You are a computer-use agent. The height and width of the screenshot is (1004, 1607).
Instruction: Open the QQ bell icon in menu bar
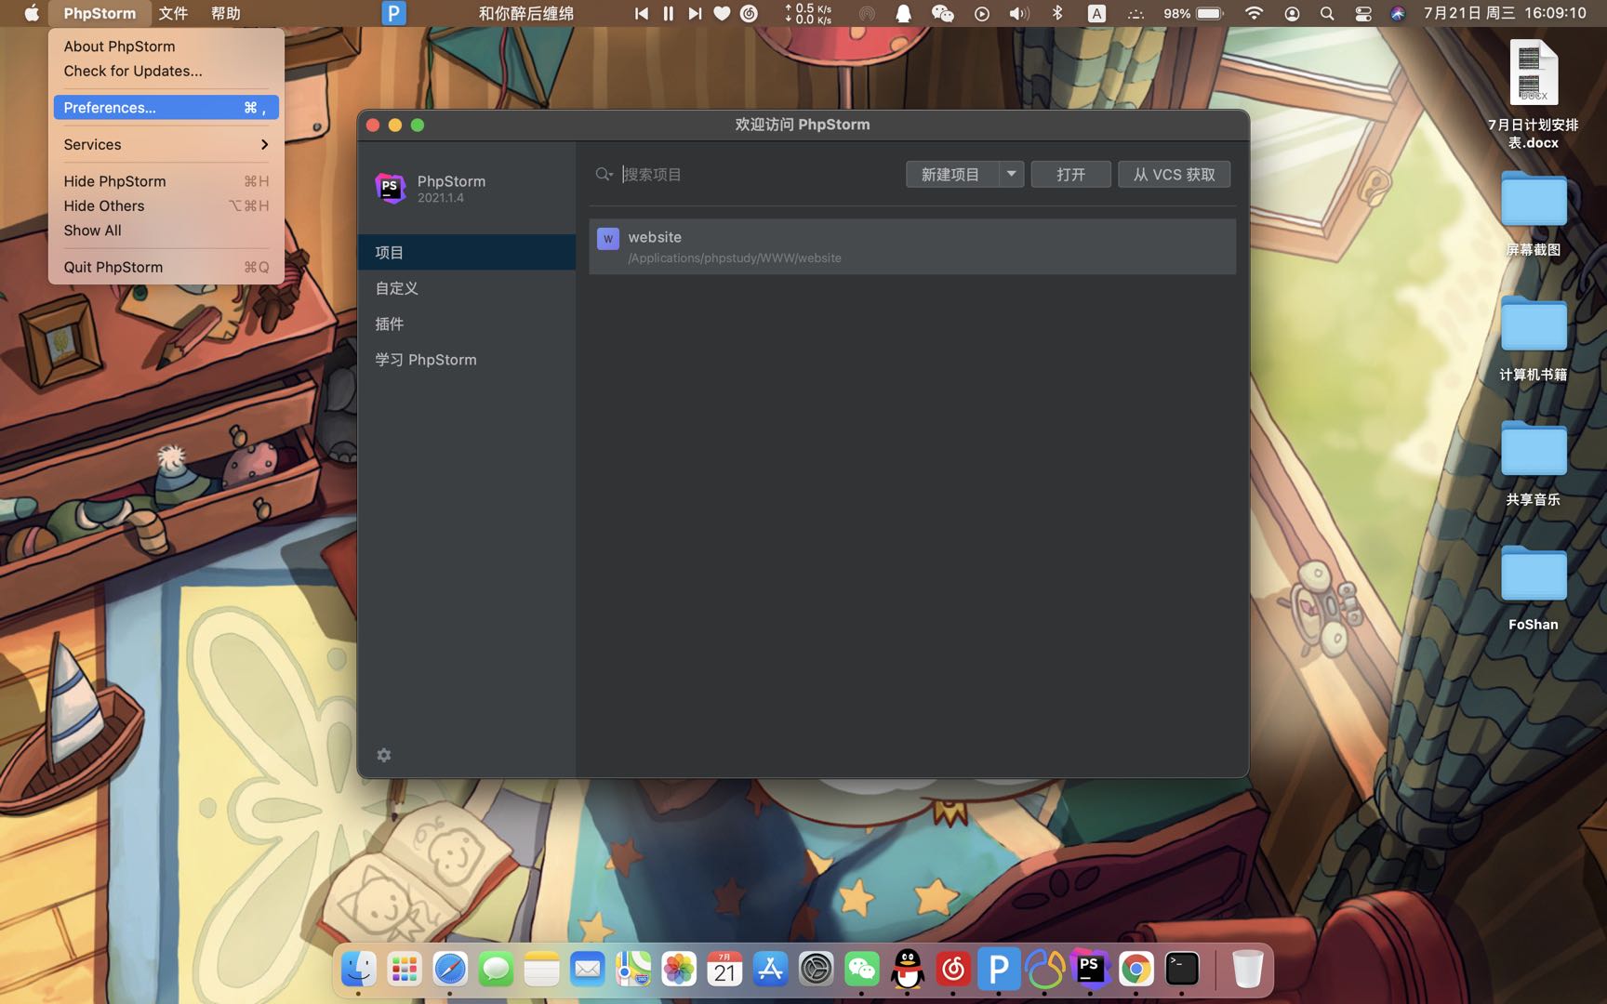point(903,13)
